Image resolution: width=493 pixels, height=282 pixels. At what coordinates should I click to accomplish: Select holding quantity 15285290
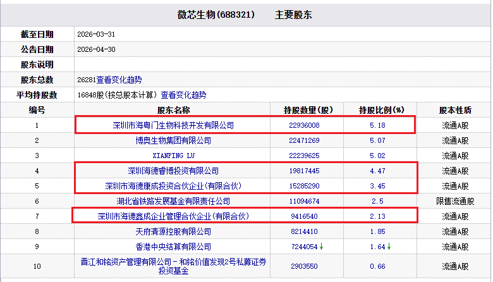tap(304, 186)
